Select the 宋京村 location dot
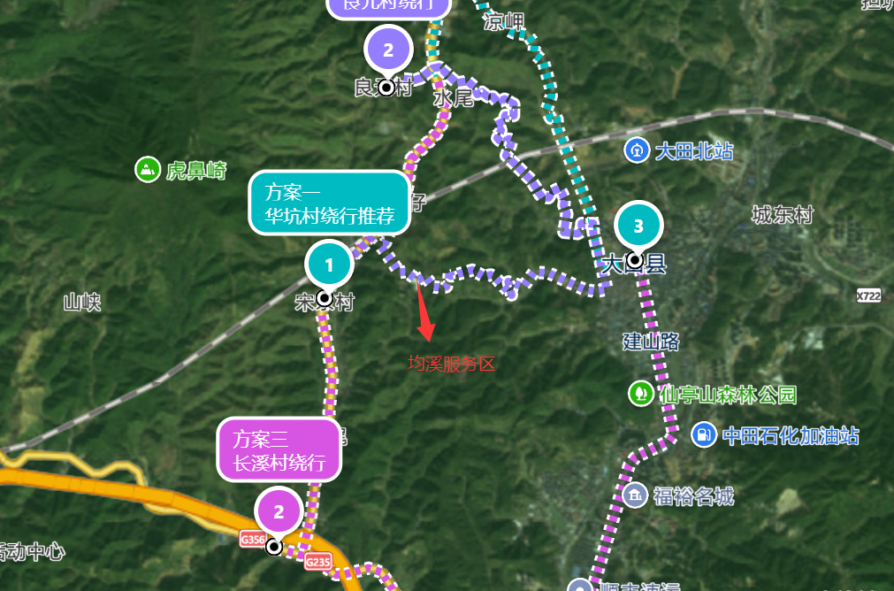This screenshot has width=894, height=591. (x=325, y=298)
